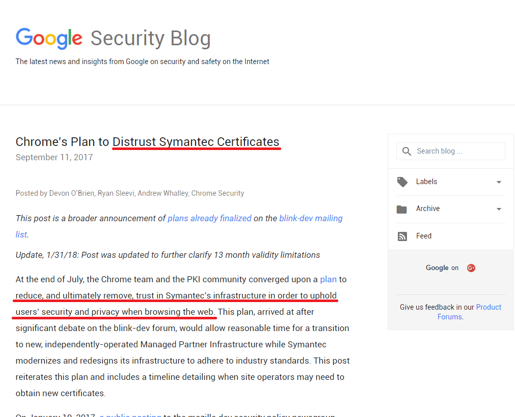Click the 'plan' hyperlink in paragraph
This screenshot has height=417, width=515.
[x=328, y=279]
